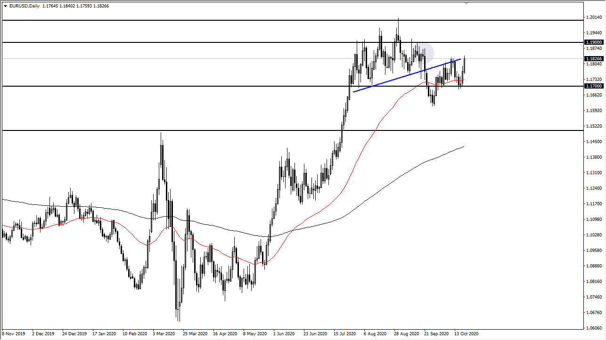Click the 1.15220 horizontal support line

188,130
